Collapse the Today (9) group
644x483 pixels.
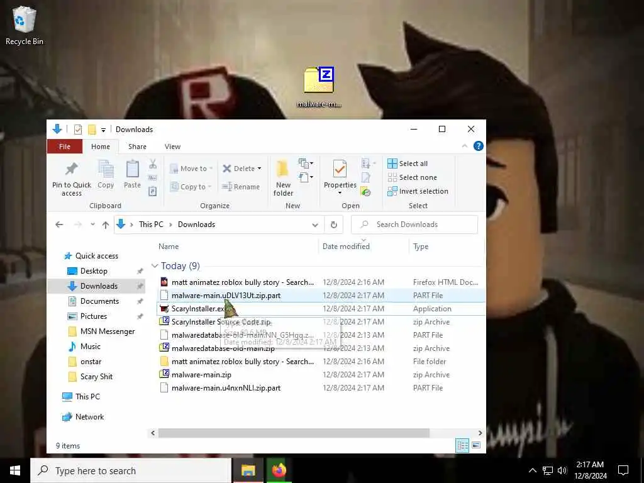coord(155,266)
